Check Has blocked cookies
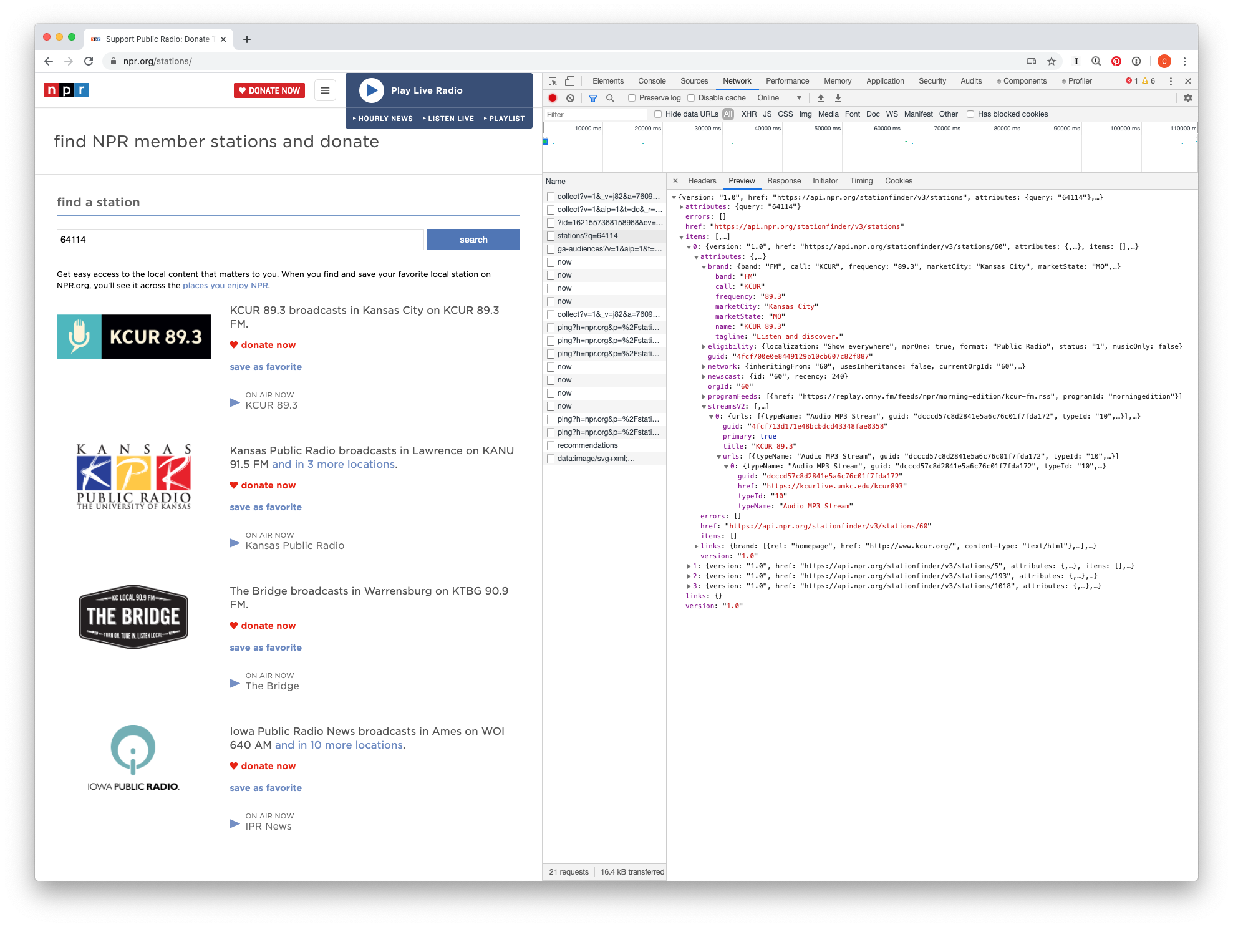The height and width of the screenshot is (927, 1233). [970, 114]
